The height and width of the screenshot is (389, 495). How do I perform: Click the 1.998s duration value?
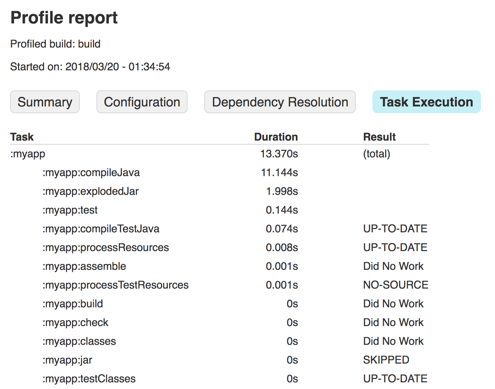[x=282, y=191]
